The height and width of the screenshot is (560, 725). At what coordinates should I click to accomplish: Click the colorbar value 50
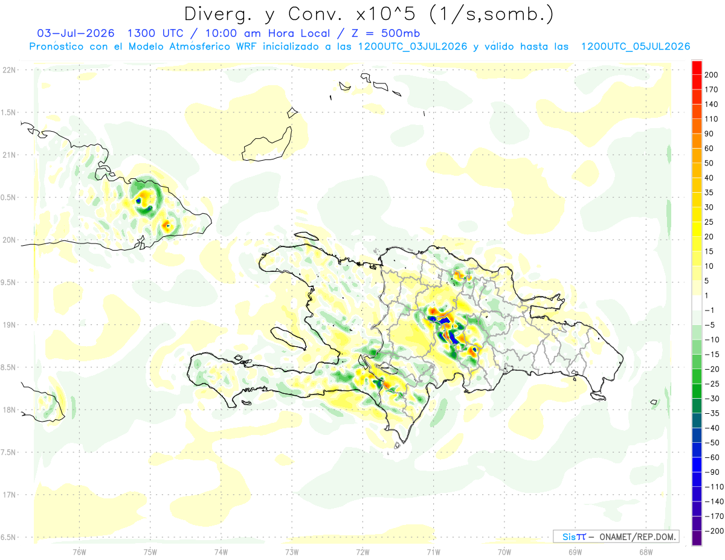pyautogui.click(x=709, y=163)
